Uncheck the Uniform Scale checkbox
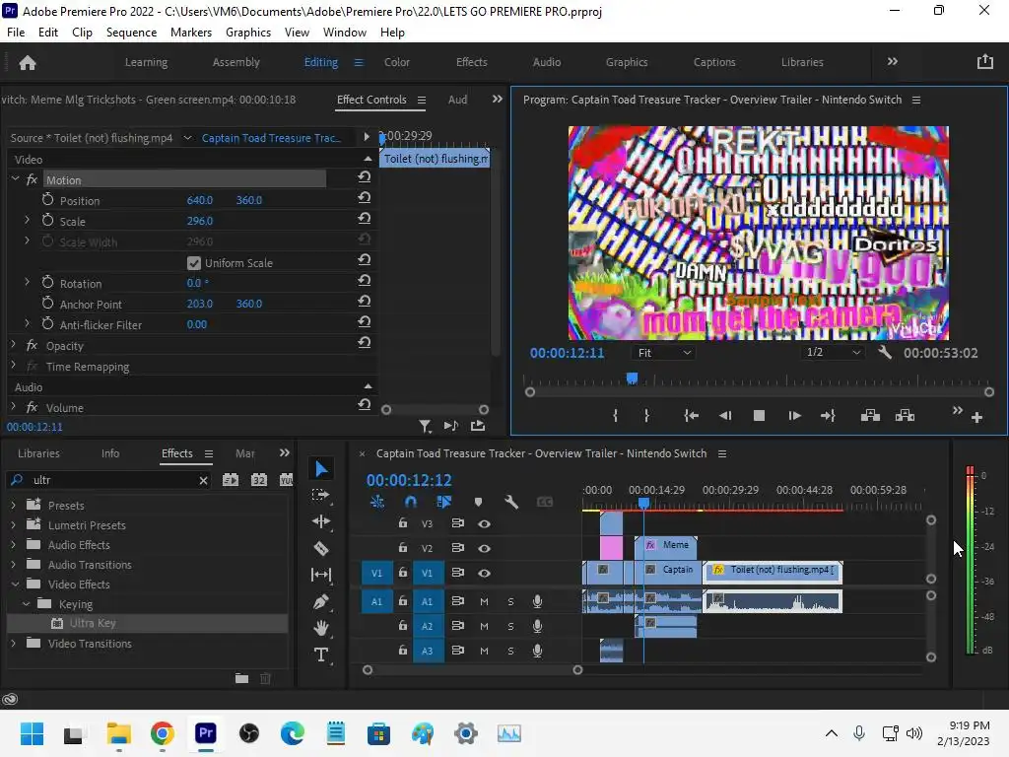The image size is (1009, 757). click(194, 262)
